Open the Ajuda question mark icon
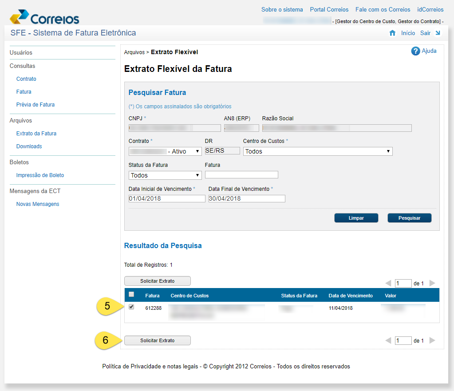 415,51
